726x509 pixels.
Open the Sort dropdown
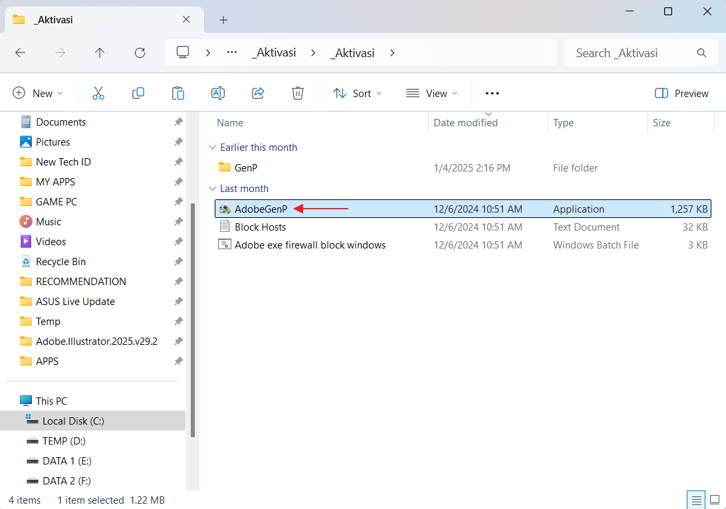click(x=358, y=94)
